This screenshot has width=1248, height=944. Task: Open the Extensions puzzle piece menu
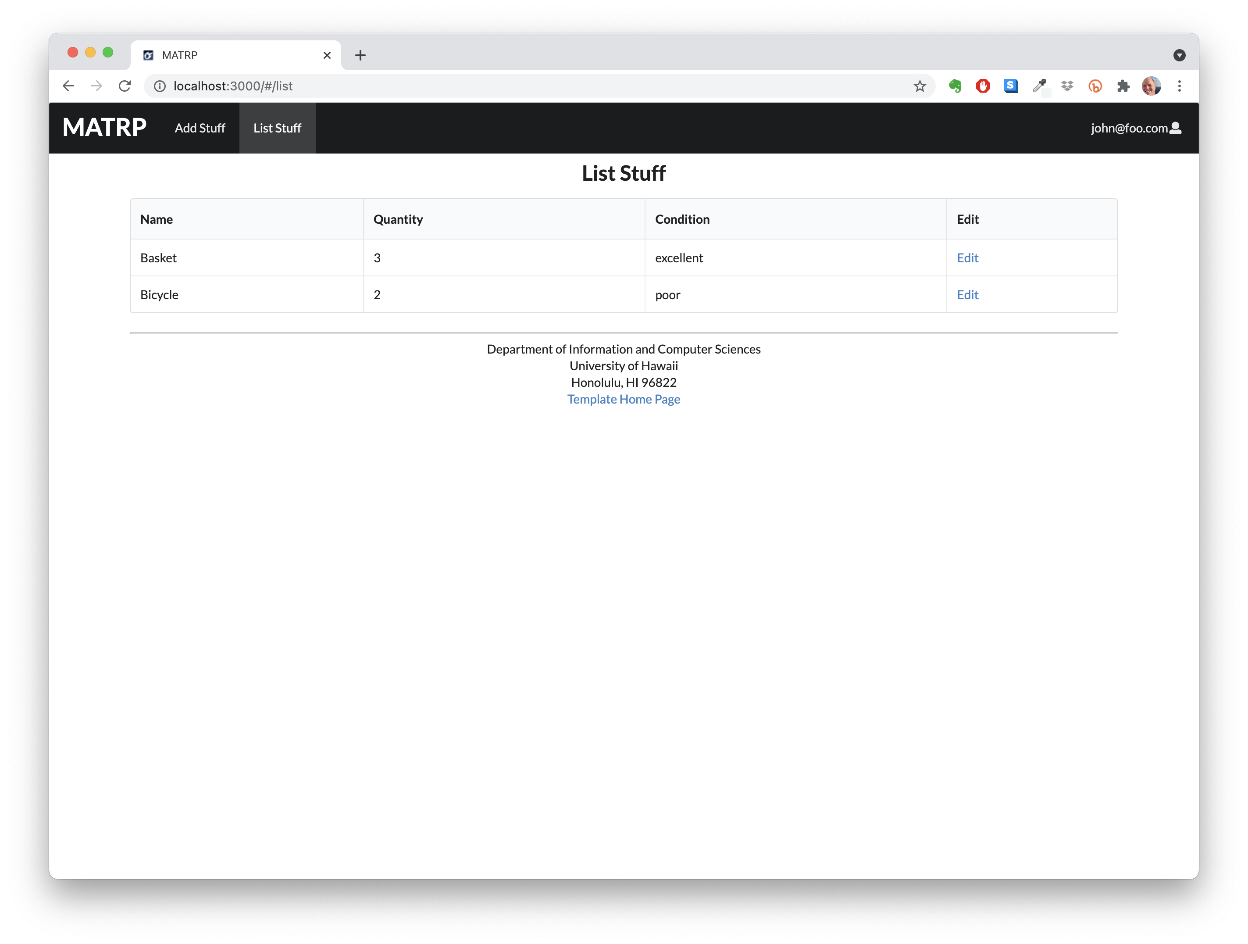pyautogui.click(x=1123, y=86)
